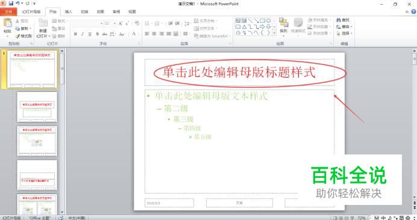Click Find (查找) in editing group

tap(343, 20)
